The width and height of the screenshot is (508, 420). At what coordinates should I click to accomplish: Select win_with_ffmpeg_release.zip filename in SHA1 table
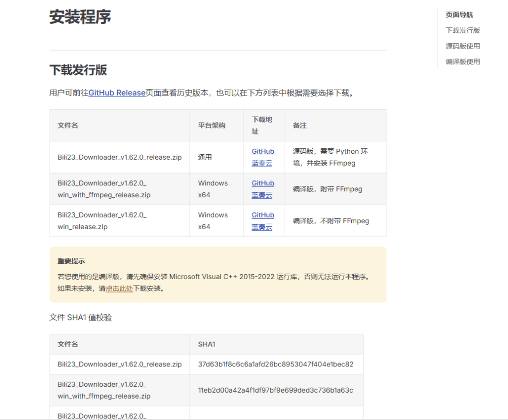[x=104, y=390]
